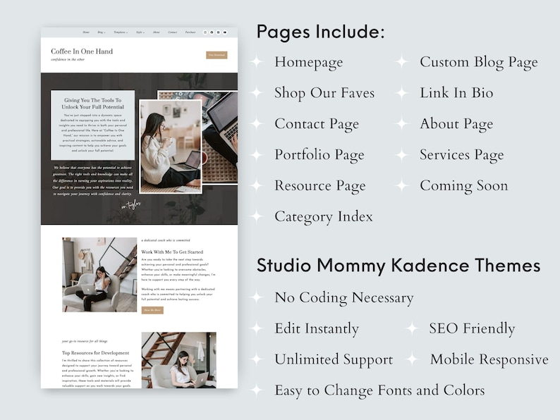Click 'Work With Me To Get Started' heading

click(172, 252)
